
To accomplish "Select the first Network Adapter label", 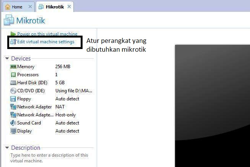I will [34, 107].
